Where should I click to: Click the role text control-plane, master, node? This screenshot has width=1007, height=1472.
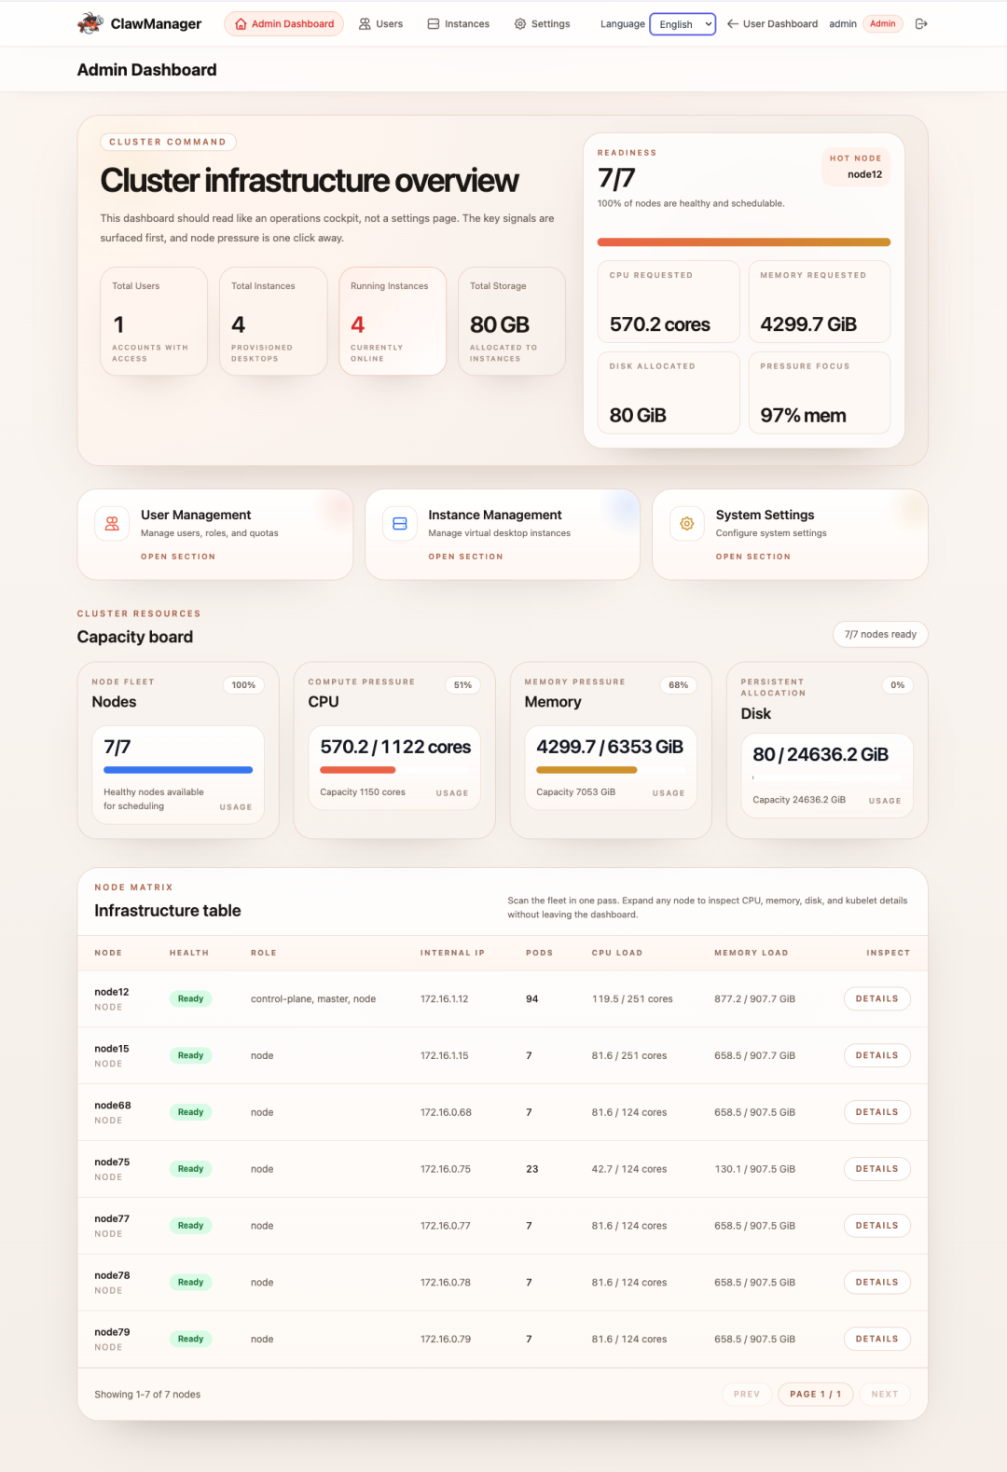click(x=313, y=999)
